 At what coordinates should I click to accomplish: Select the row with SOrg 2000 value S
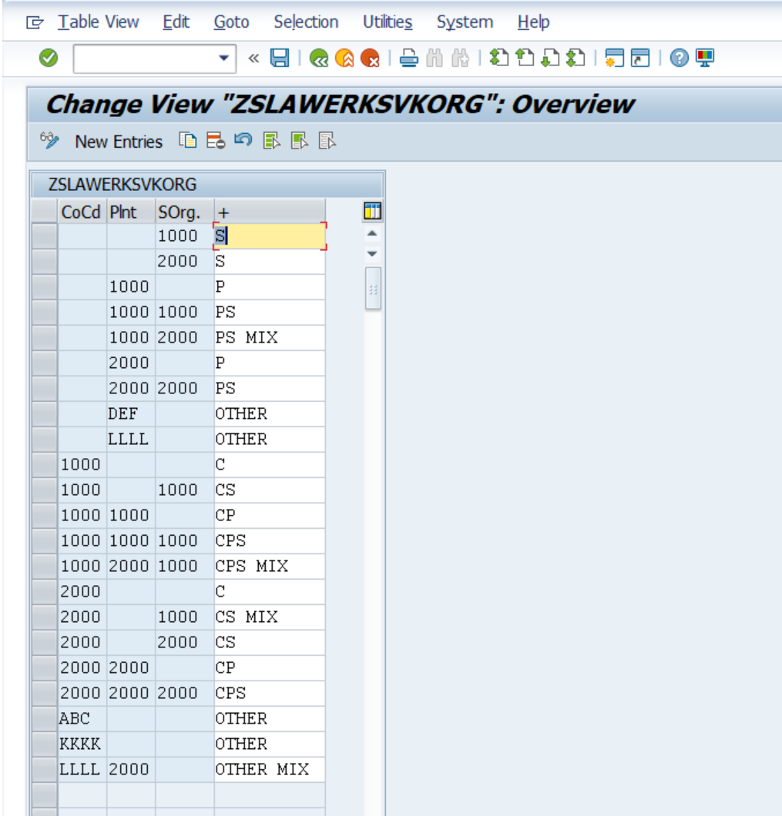coord(44,261)
